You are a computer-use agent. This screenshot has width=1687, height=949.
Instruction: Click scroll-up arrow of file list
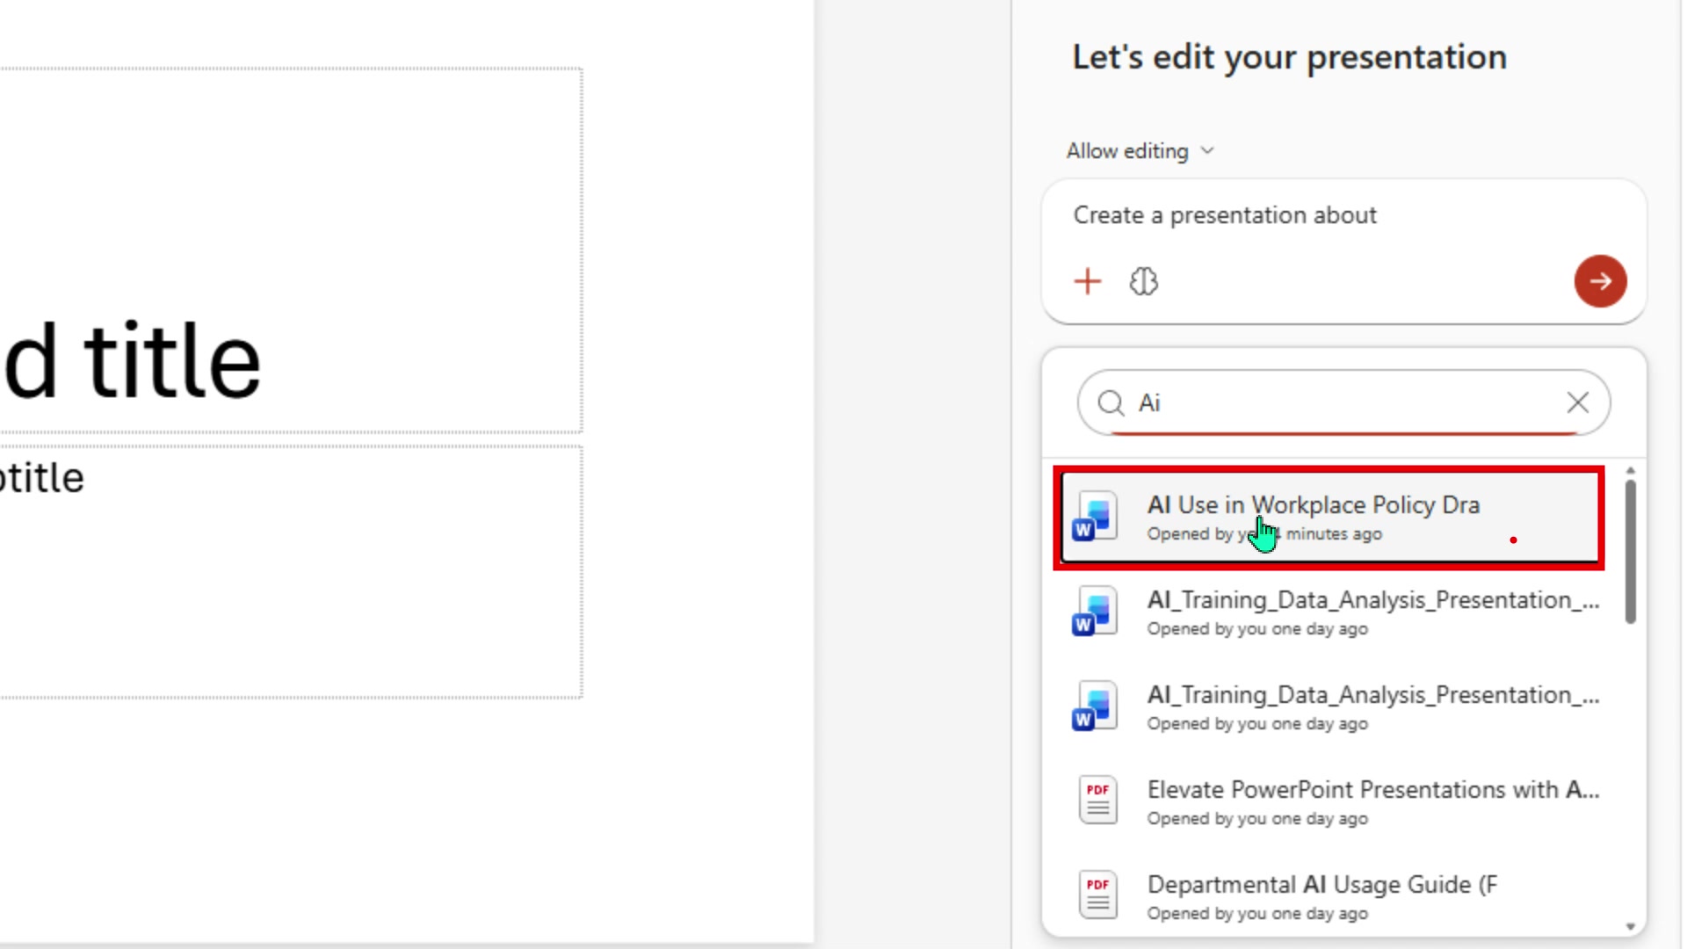1630,471
